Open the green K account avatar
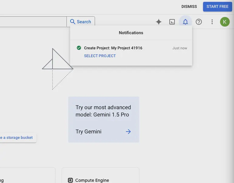The width and height of the screenshot is (234, 183). tap(225, 22)
